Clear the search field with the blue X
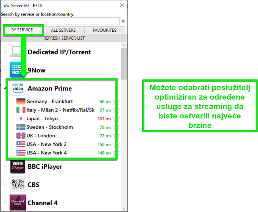 coord(123,21)
